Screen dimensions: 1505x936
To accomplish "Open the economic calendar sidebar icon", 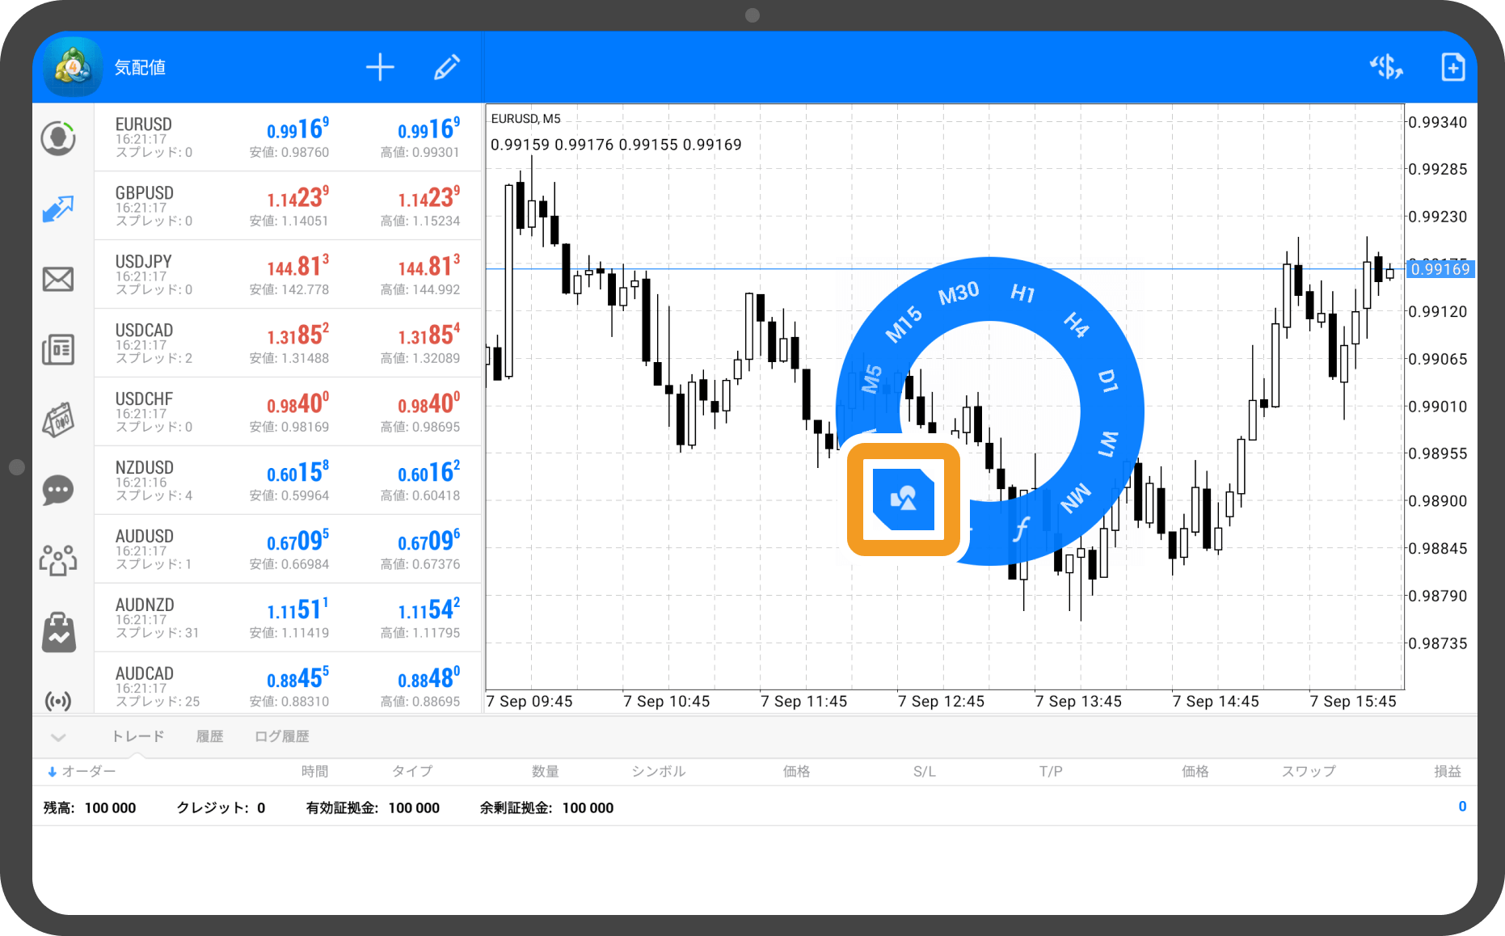I will pos(58,420).
